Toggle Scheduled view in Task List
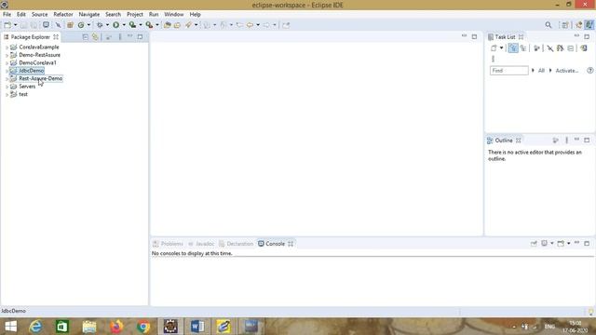This screenshot has height=335, width=596. (523, 48)
